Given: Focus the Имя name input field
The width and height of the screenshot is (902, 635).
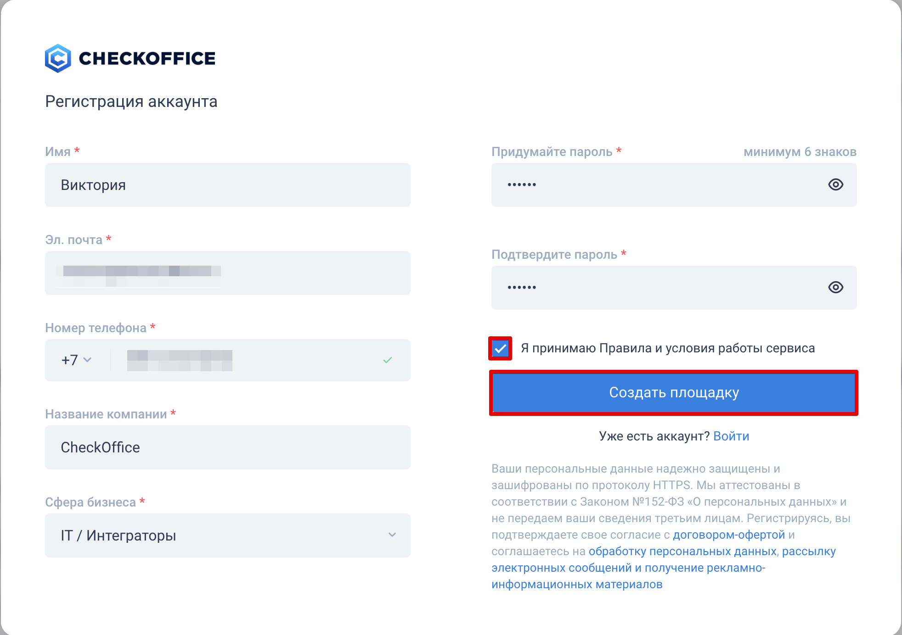Looking at the screenshot, I should 227,185.
